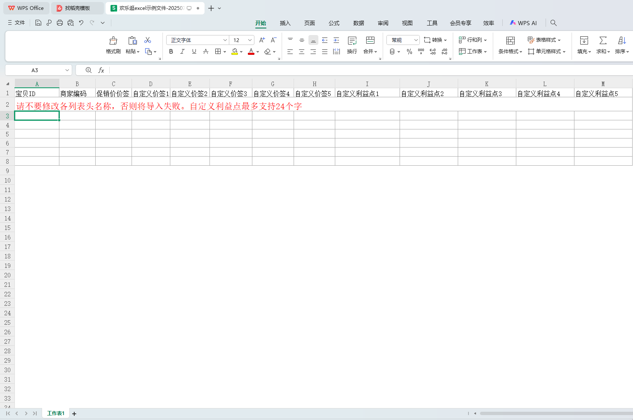This screenshot has width=633, height=420.
Task: Click the increase font size icon
Action: (262, 40)
